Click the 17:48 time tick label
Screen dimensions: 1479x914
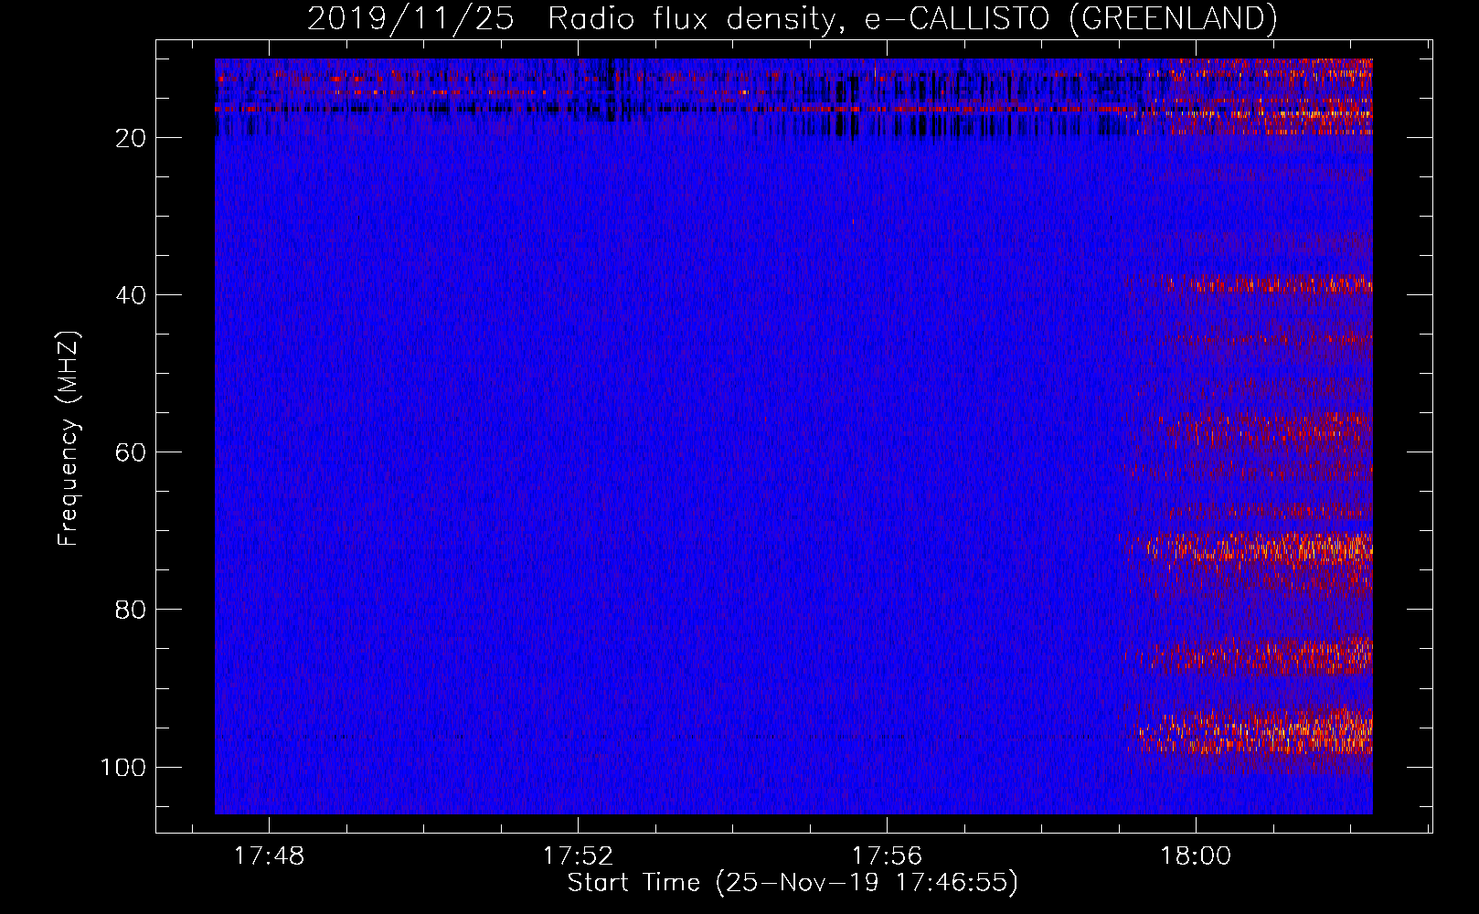269,856
